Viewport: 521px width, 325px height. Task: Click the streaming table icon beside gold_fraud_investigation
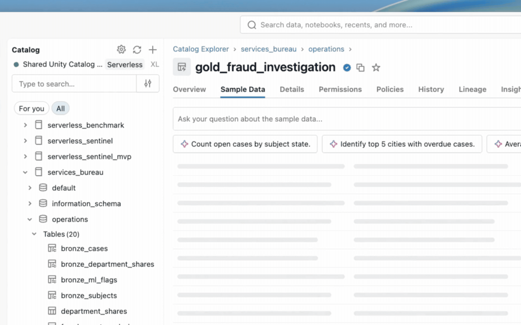point(182,67)
